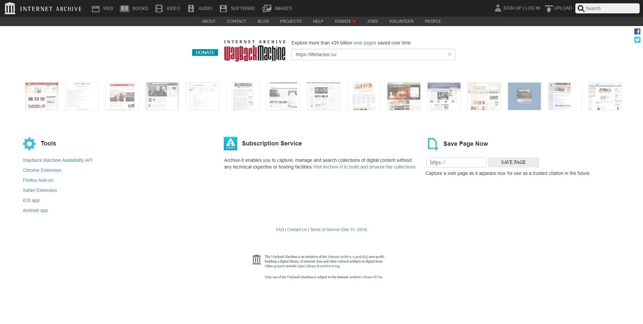Open the Donate menu item with heart

(345, 21)
